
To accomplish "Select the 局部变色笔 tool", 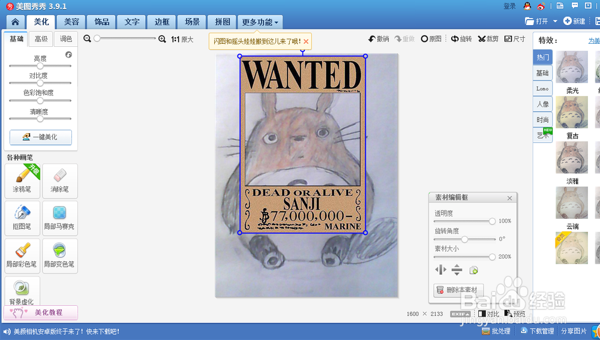I will tap(59, 256).
